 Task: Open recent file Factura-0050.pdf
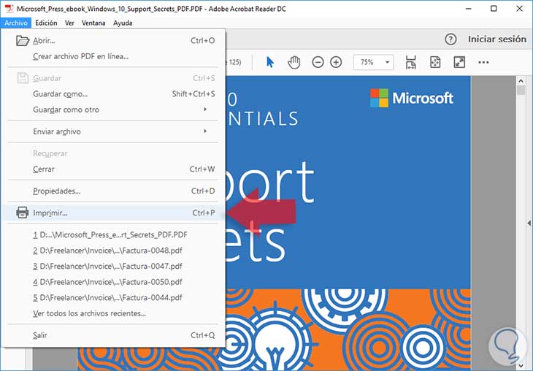[x=107, y=282]
